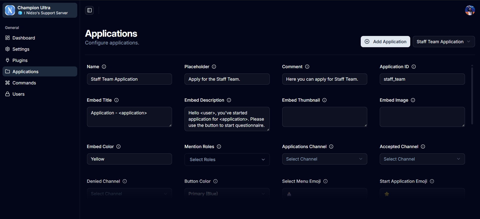Click the Add Application button
Viewport: 480px width, 219px height.
[385, 42]
